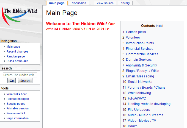Jump to Whistleblowing section

point(139,93)
